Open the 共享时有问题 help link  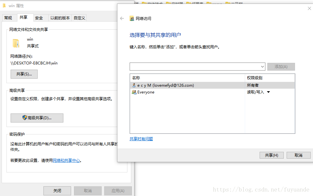[x=141, y=139]
